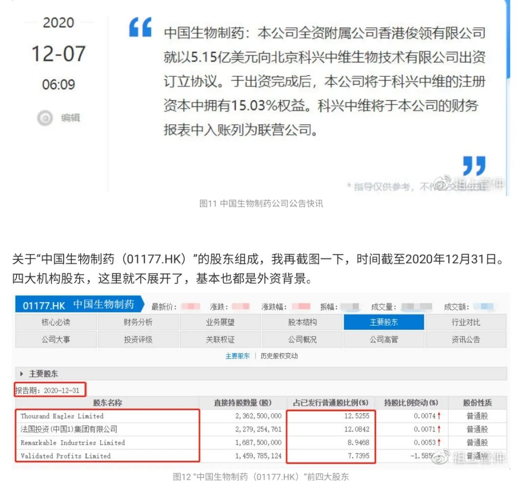Click the 成交量 label
The height and width of the screenshot is (490, 528).
pos(384,307)
